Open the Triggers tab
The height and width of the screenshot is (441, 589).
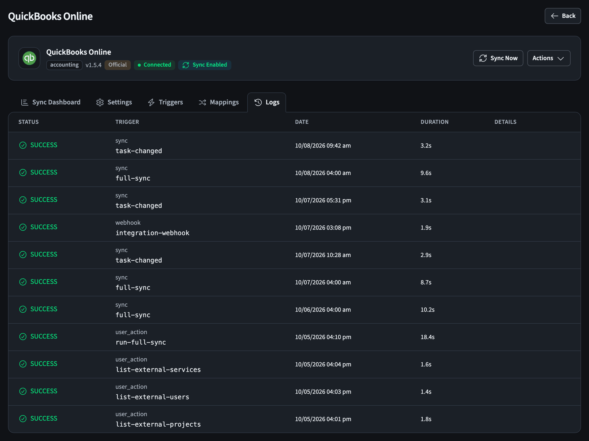point(165,102)
